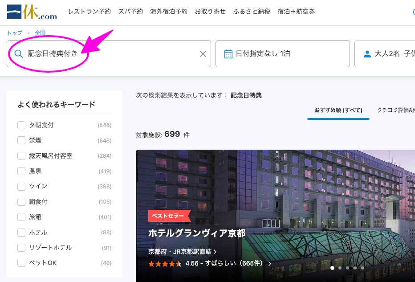Tick the ペットOK filter checkbox
This screenshot has width=415, height=282.
coord(21,263)
